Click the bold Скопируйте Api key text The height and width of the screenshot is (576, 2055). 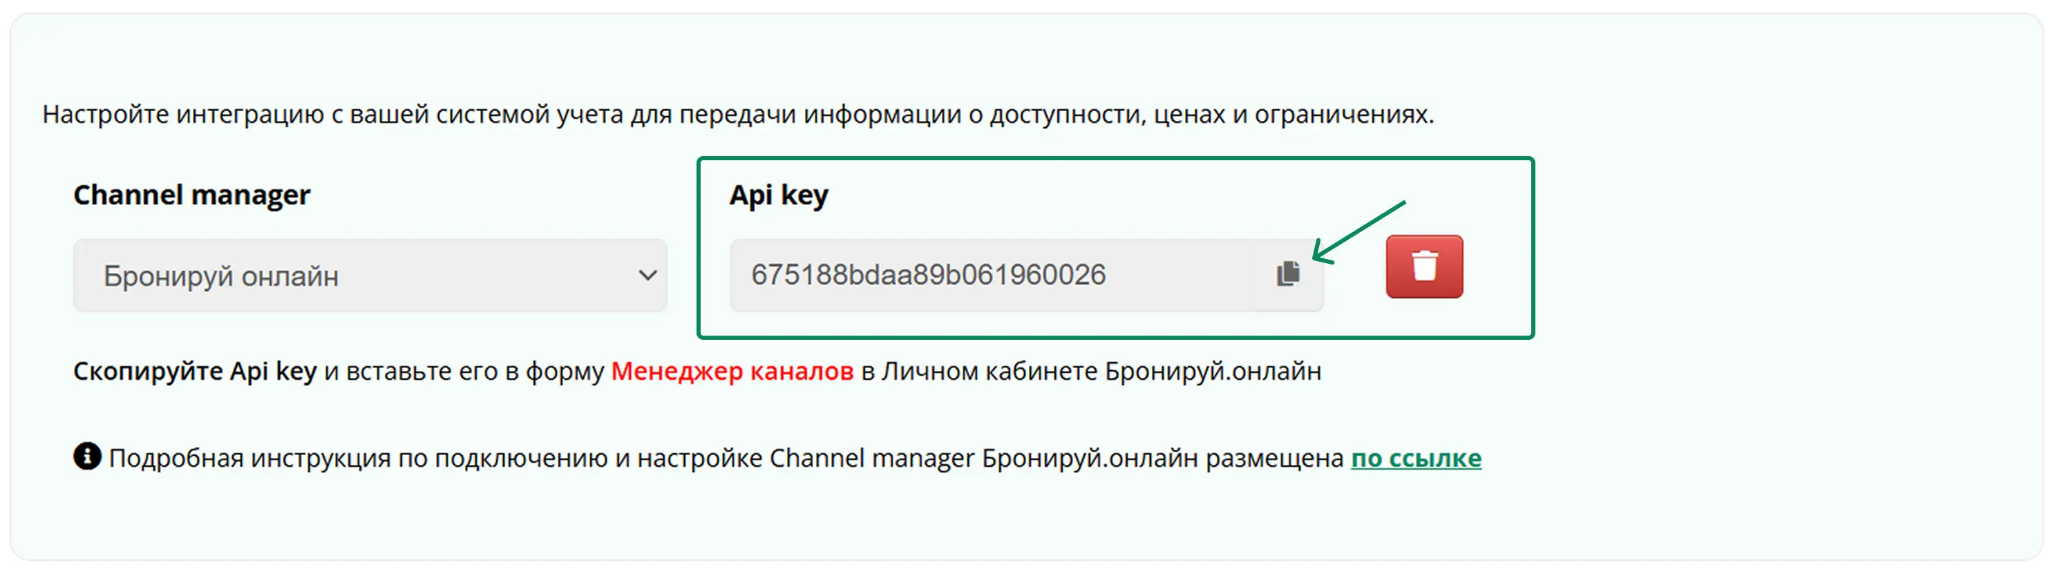[195, 371]
